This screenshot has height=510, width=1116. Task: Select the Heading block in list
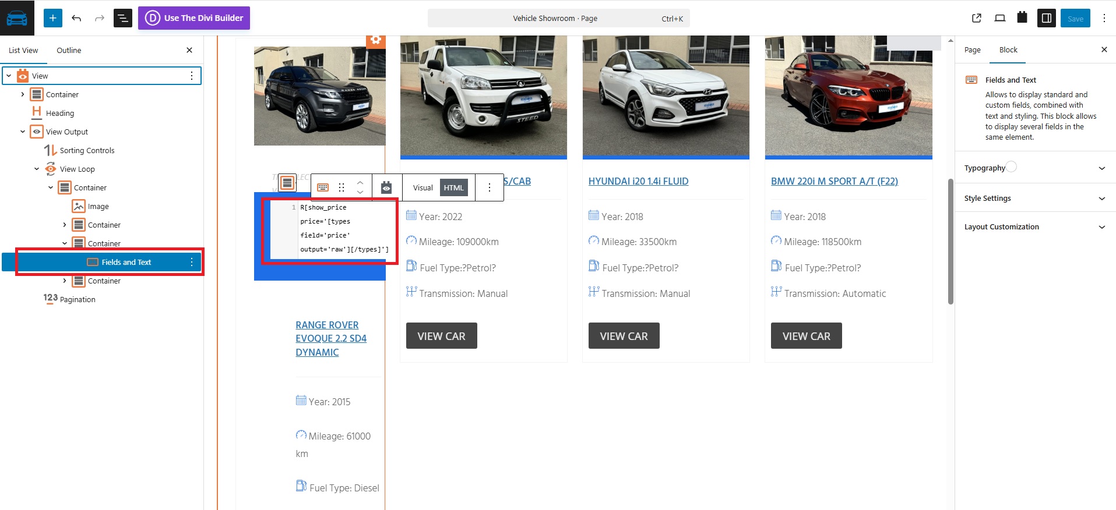pyautogui.click(x=60, y=113)
